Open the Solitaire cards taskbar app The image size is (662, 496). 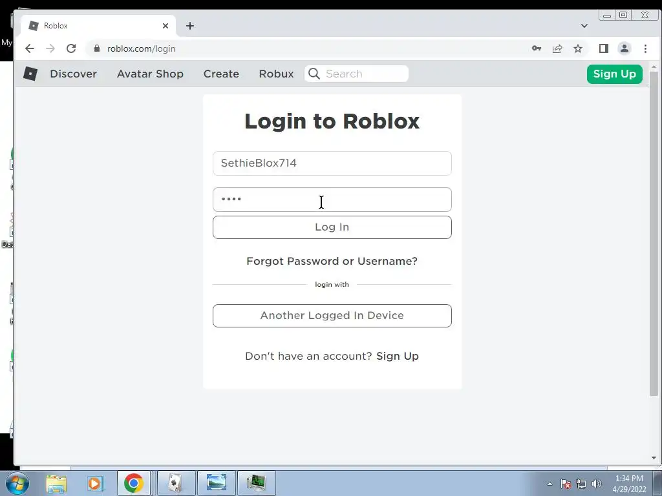[176, 483]
